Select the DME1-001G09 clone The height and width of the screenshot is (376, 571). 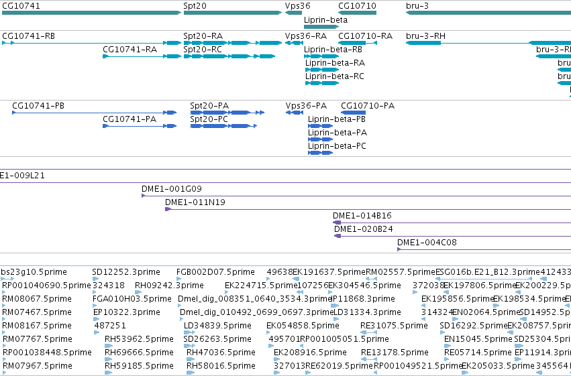(356, 196)
